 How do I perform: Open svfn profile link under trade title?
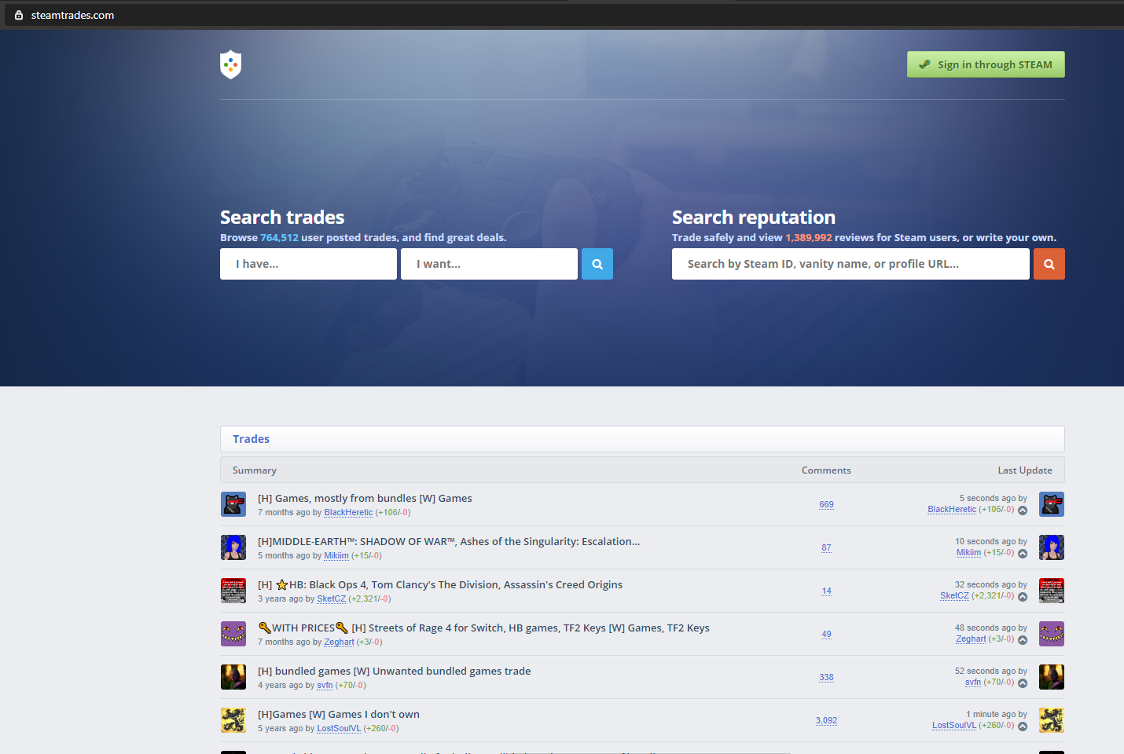pyautogui.click(x=325, y=685)
